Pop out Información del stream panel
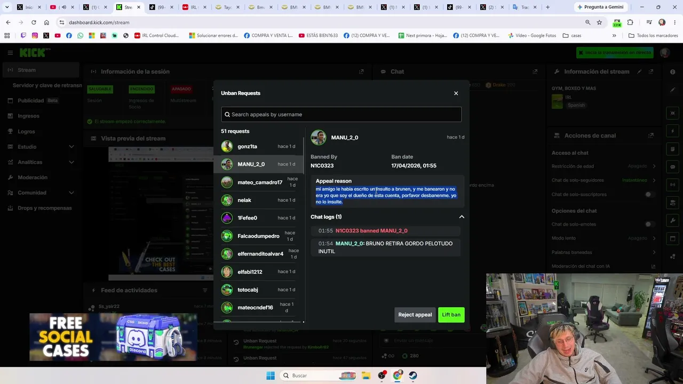Image resolution: width=683 pixels, height=384 pixels. [651, 71]
